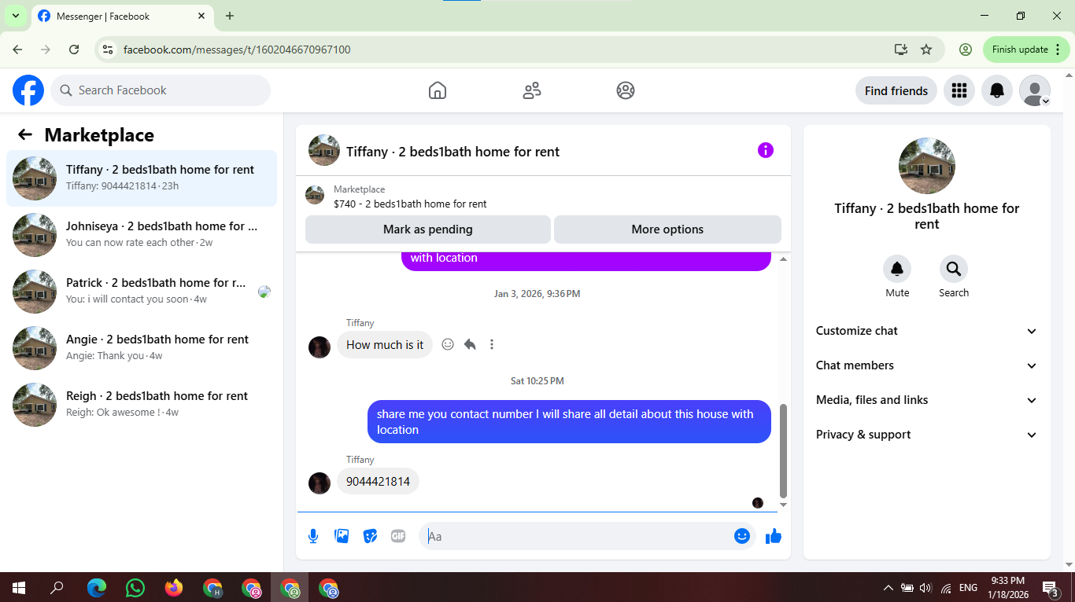
Task: Select the Messenger | Facebook tab
Action: (122, 16)
